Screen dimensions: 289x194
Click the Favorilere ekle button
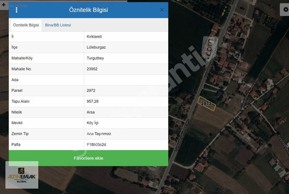pos(89,158)
